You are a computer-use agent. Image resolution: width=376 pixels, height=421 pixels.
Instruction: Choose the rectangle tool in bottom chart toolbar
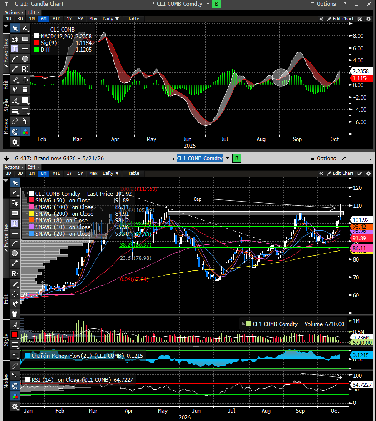click(x=15, y=213)
